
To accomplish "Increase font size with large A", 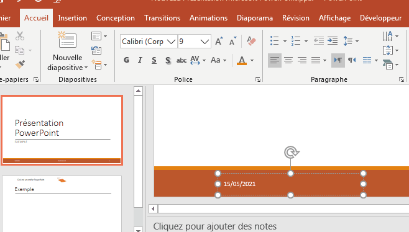I will 219,41.
